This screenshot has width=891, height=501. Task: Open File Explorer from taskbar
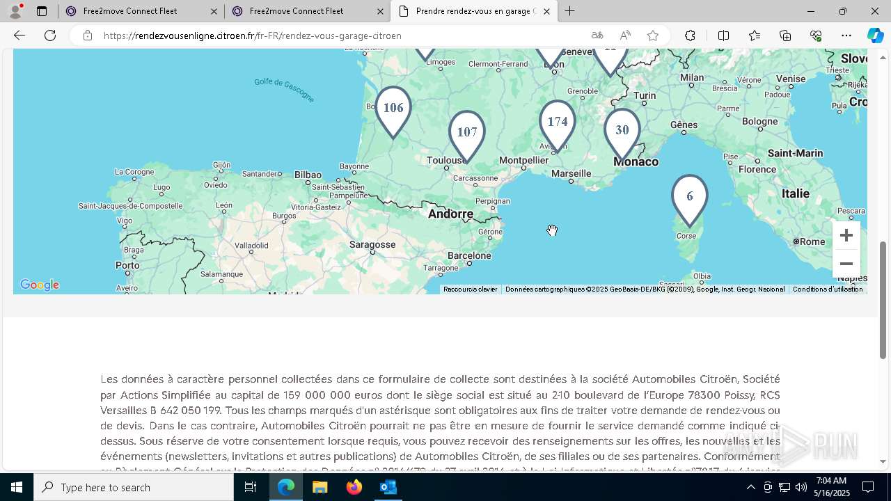pyautogui.click(x=320, y=487)
